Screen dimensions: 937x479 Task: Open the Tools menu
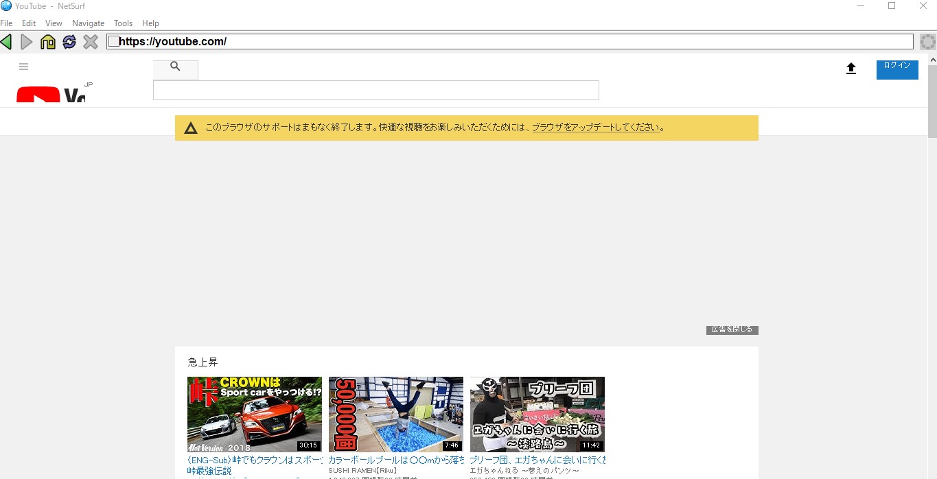[x=123, y=23]
